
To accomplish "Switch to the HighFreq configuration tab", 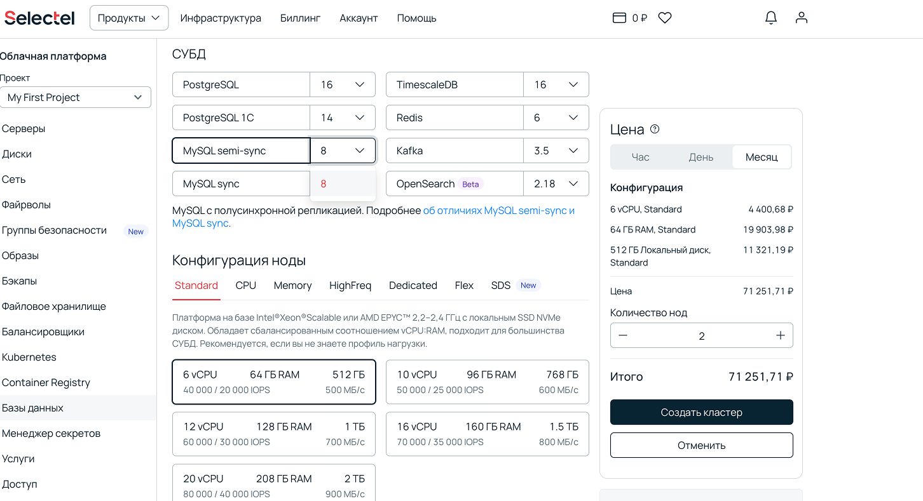I will coord(350,285).
